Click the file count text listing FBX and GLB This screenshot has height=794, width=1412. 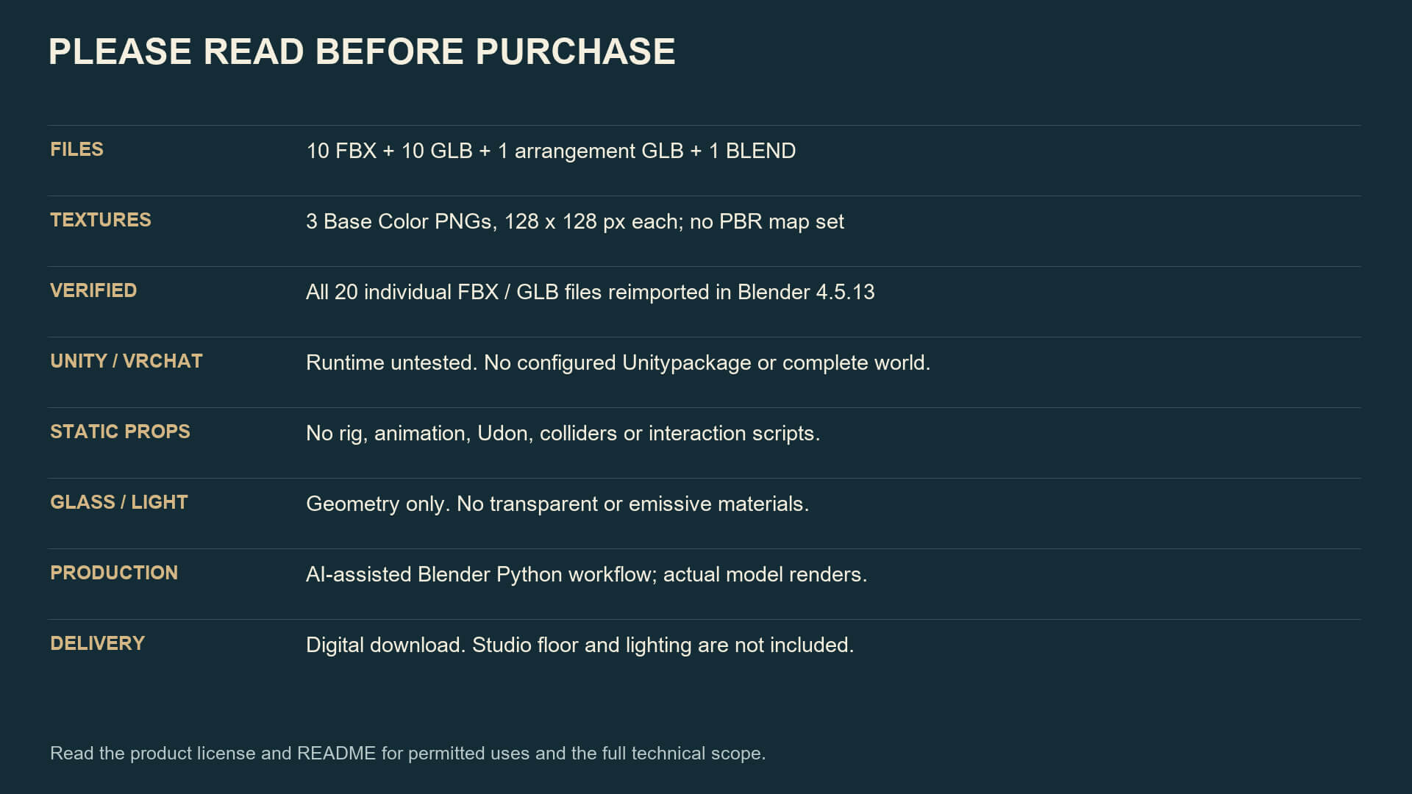pos(551,151)
